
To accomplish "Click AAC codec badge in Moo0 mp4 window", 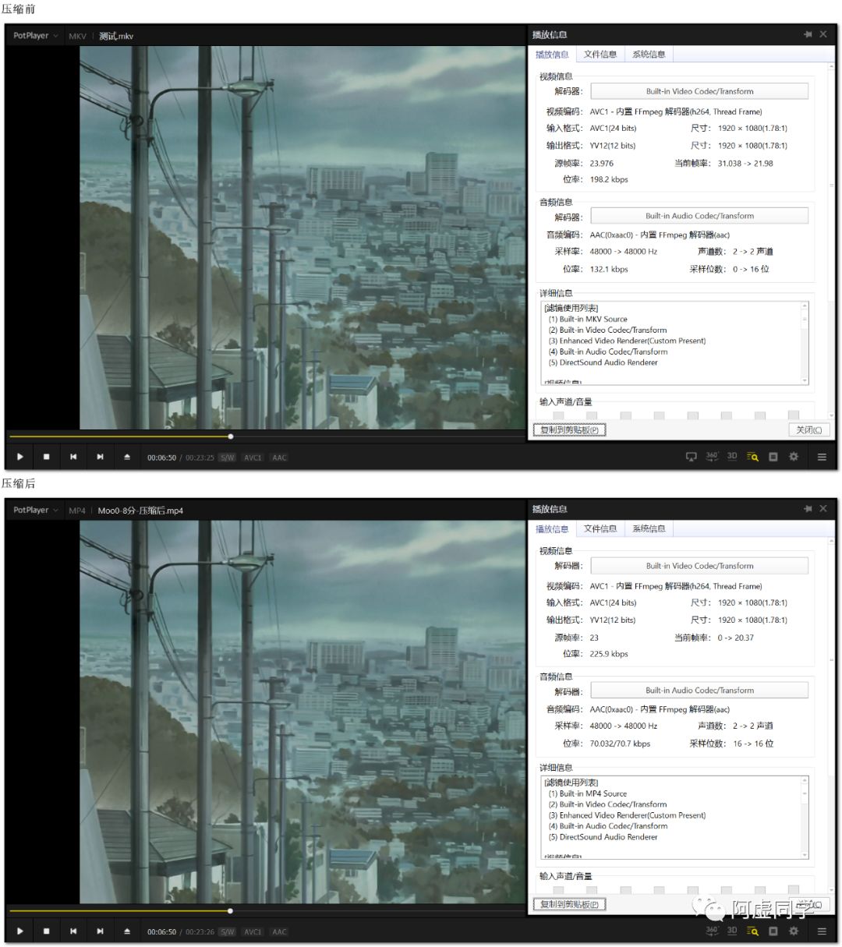I will point(279,931).
